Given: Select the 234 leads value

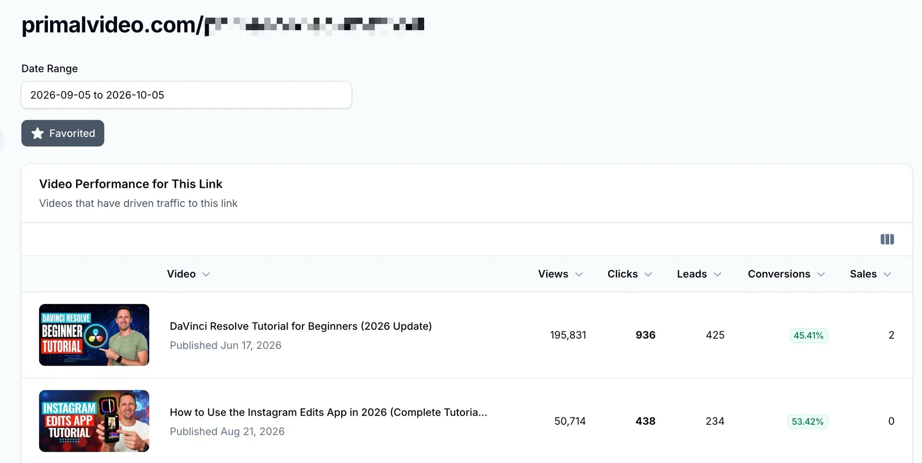Looking at the screenshot, I should click(715, 422).
